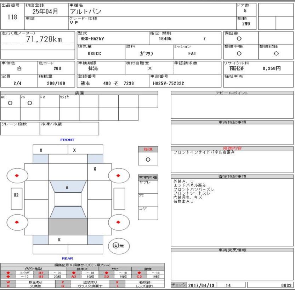Click the red W legend code box
This screenshot has height=290, width=295.
[8, 282]
